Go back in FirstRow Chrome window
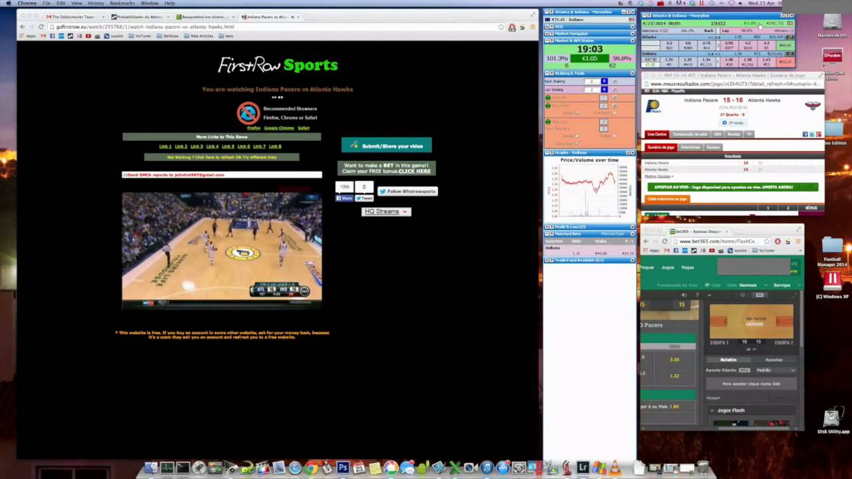This screenshot has height=479, width=852. [22, 27]
